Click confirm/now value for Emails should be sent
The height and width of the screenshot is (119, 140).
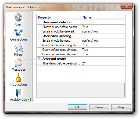[103, 41]
